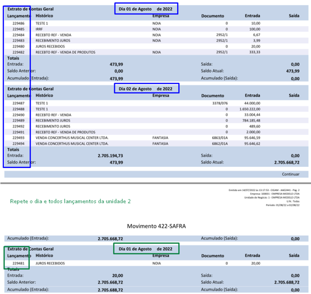311x294 pixels.
Task: Click lançamento number 229486
Action: (x=18, y=23)
